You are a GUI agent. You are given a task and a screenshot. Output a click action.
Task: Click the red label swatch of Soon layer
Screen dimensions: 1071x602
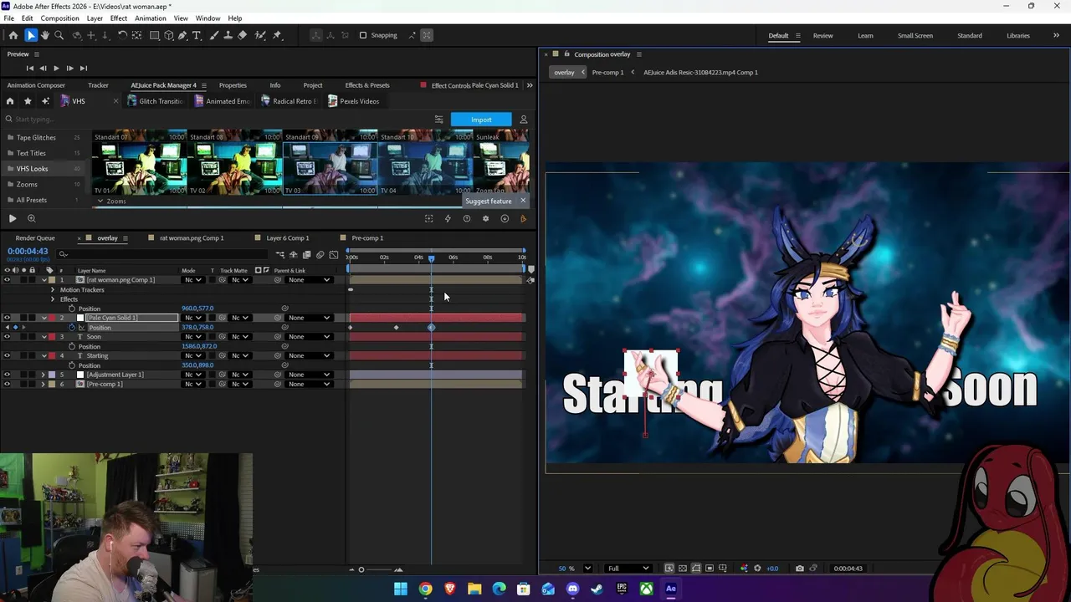(51, 337)
